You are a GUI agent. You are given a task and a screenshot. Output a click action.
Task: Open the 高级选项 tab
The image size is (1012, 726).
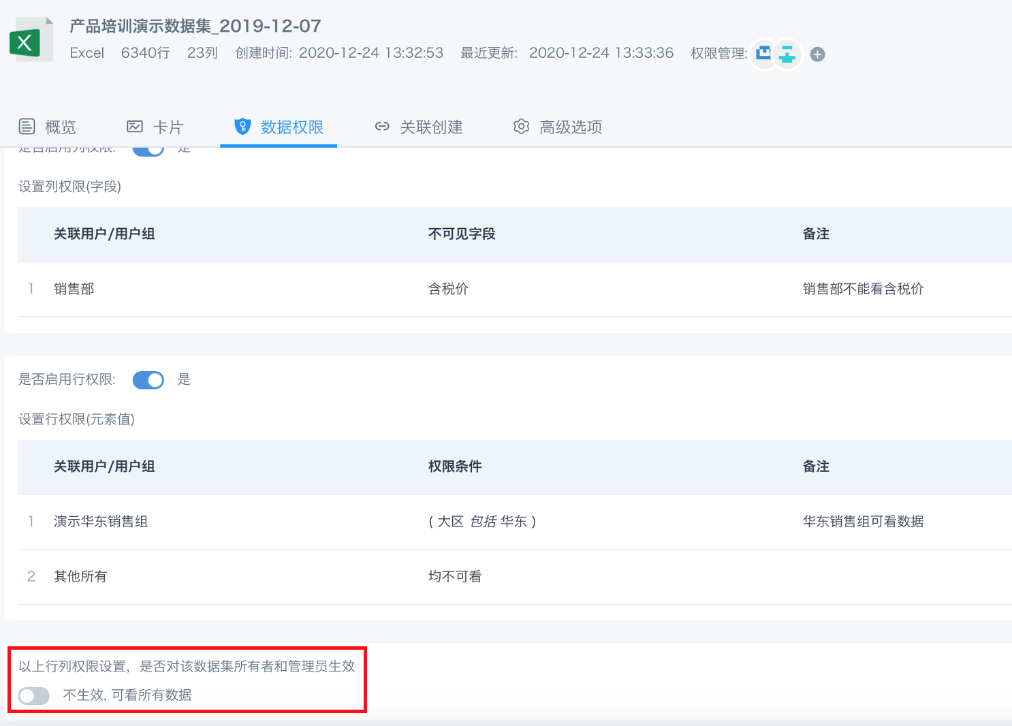click(558, 127)
